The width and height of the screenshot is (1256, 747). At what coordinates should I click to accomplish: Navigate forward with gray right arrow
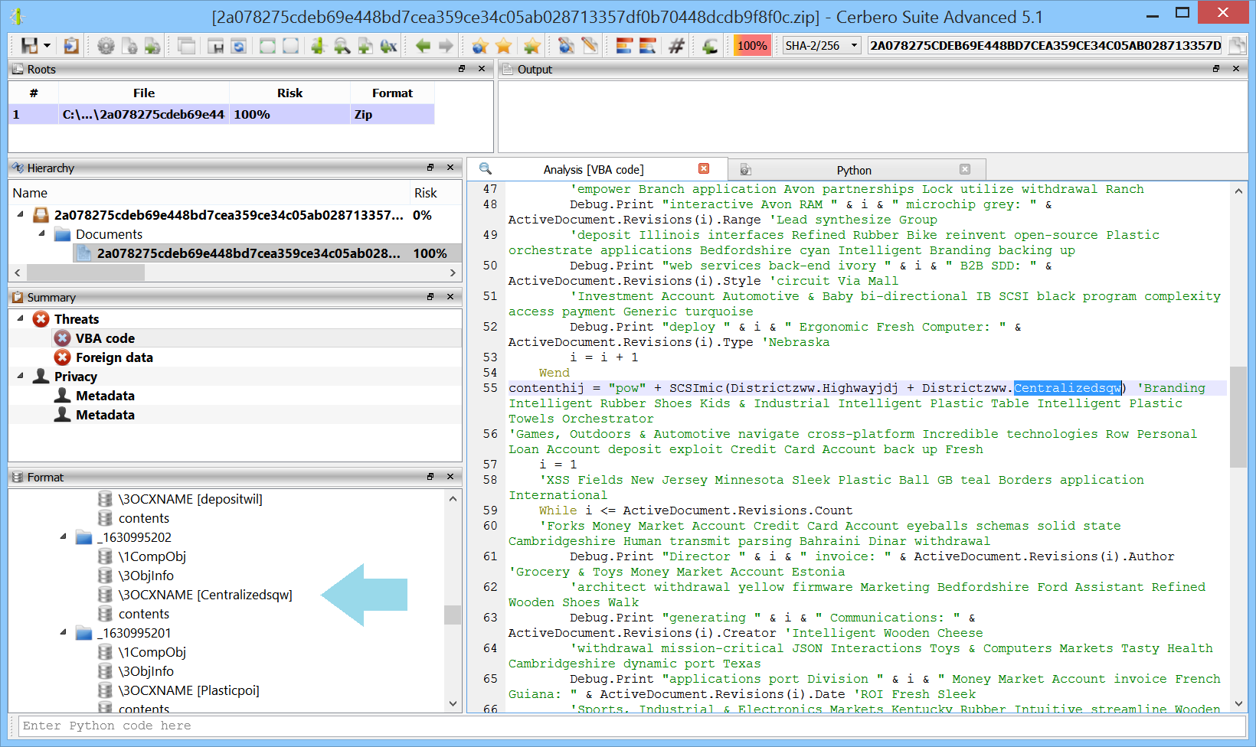point(446,46)
